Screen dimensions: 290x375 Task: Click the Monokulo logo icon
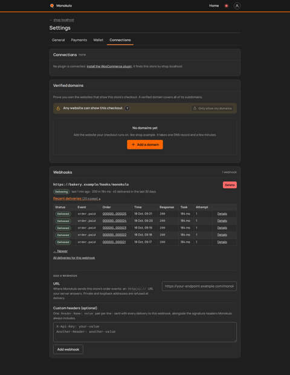(52, 5)
